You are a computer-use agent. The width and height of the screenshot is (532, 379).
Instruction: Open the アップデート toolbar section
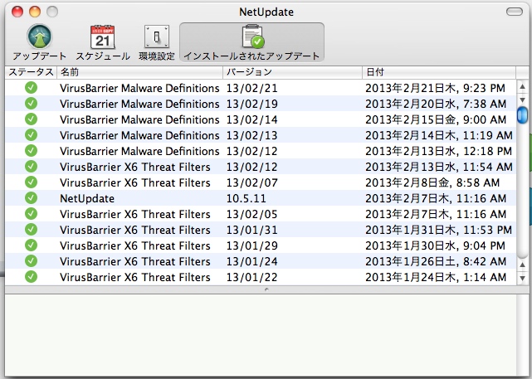click(39, 42)
